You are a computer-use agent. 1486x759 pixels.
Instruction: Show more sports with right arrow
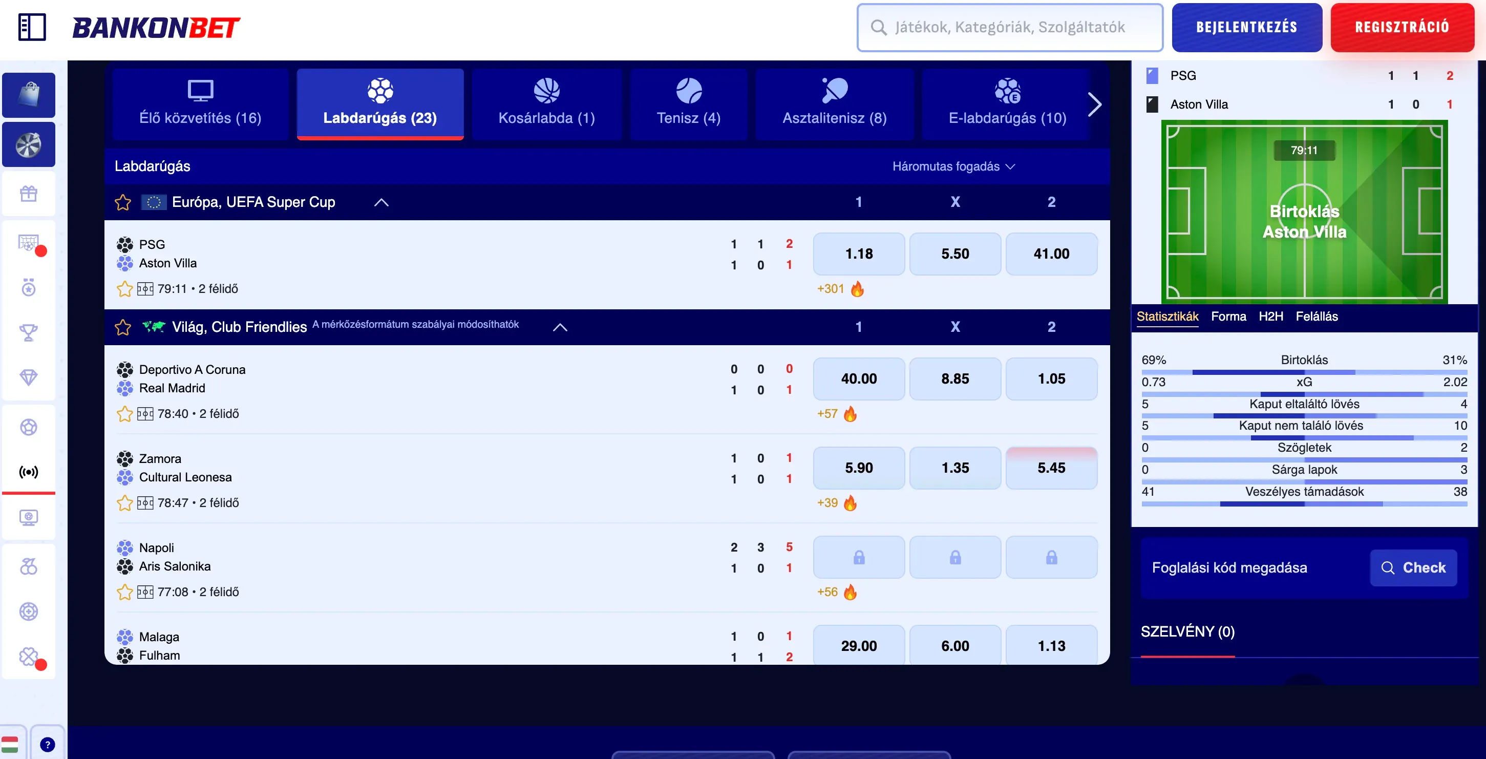click(x=1094, y=104)
